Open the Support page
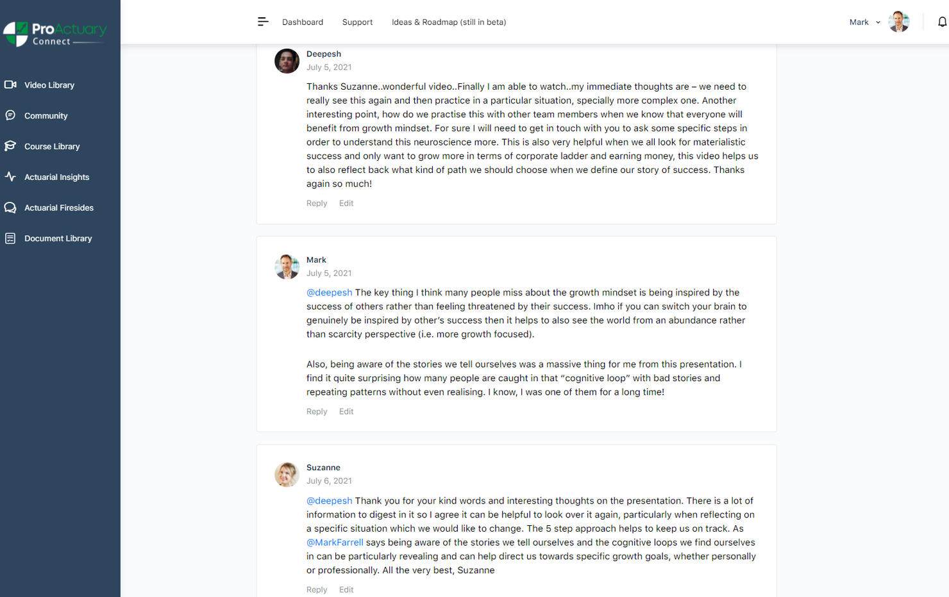Image resolution: width=949 pixels, height=597 pixels. (x=357, y=22)
